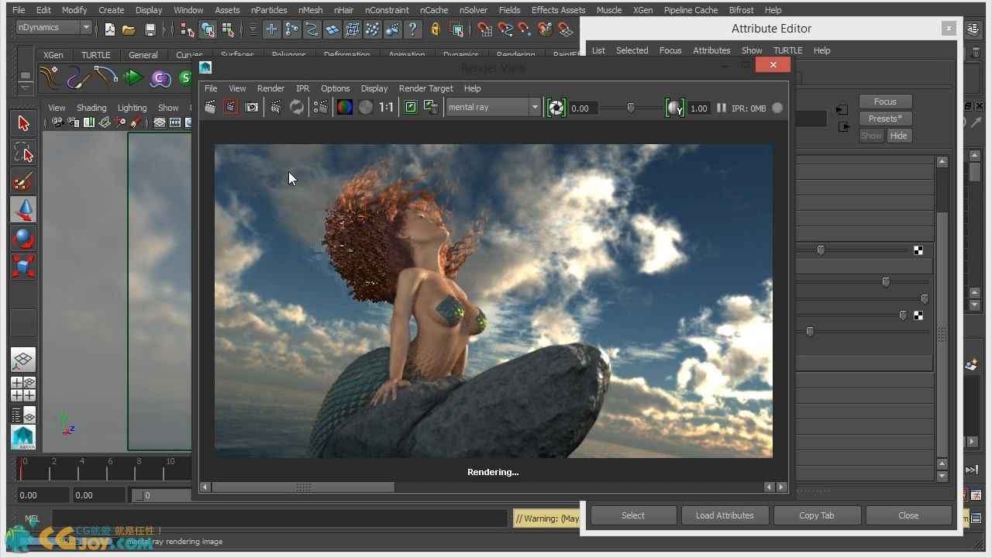Image resolution: width=992 pixels, height=558 pixels.
Task: Open the mental ray renderer dropdown
Action: tap(493, 108)
